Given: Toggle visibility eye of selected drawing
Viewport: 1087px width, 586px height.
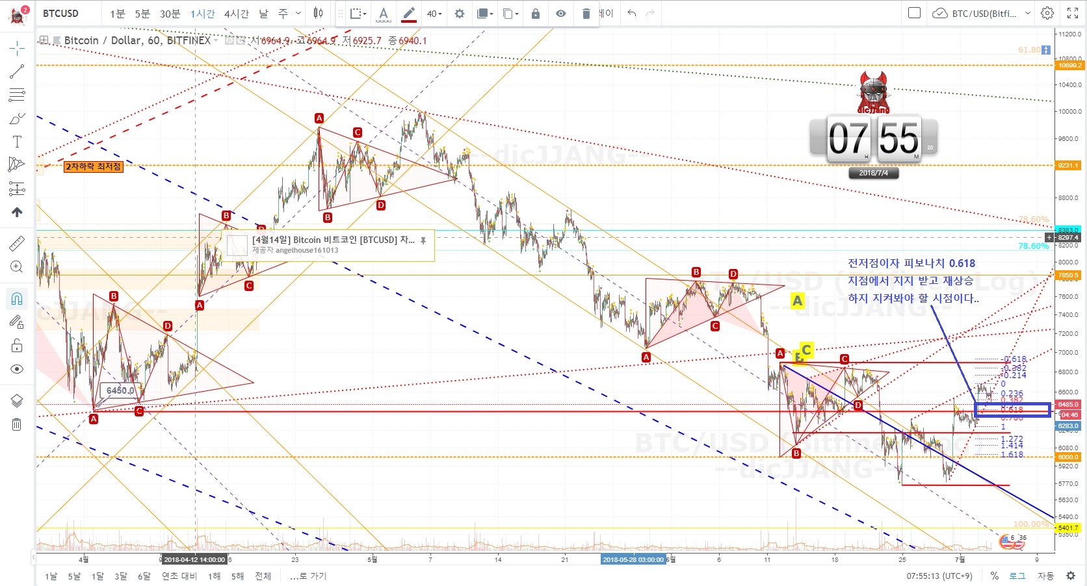Looking at the screenshot, I should (561, 14).
